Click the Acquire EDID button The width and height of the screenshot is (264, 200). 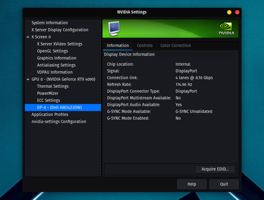coord(215,169)
